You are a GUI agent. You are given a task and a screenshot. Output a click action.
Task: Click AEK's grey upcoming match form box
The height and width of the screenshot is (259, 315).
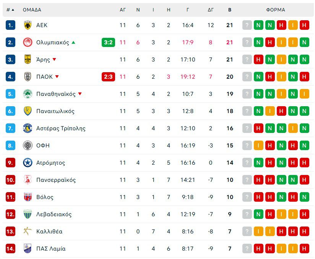coord(247,25)
